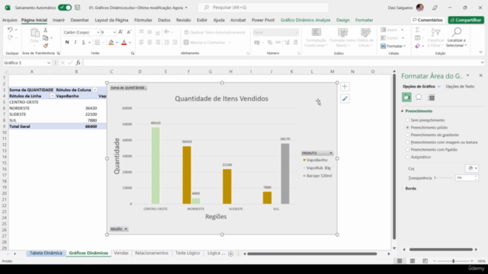The height and width of the screenshot is (274, 488).
Task: Open the font size dropdown
Action: tap(114, 32)
